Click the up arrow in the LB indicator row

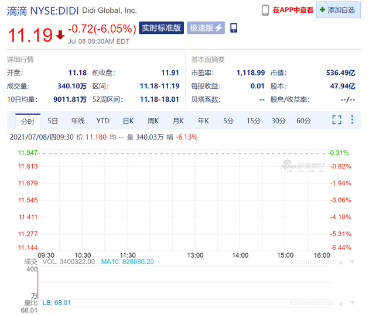pyautogui.click(x=341, y=303)
